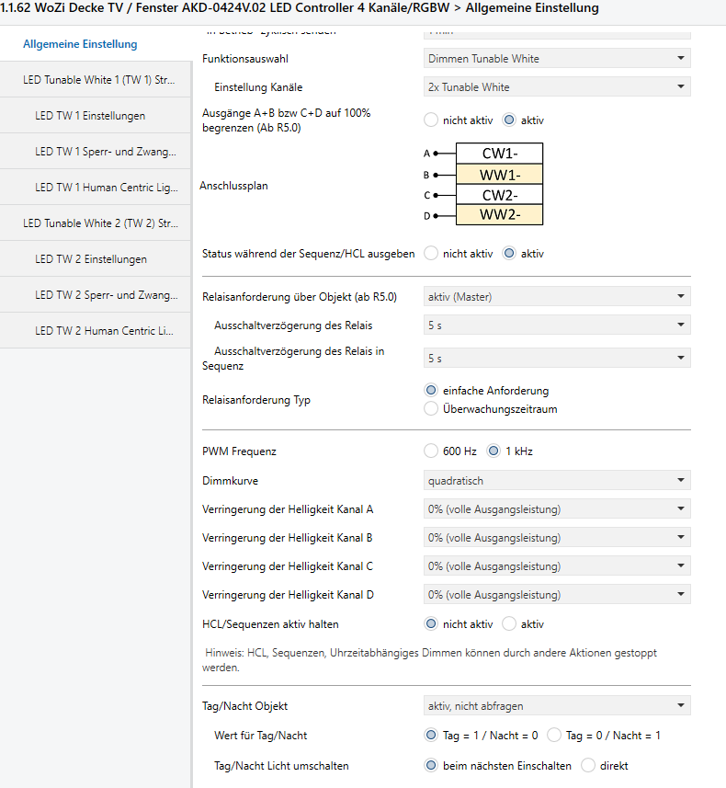Open LED TW 1 Einstellungen page
The width and height of the screenshot is (726, 788).
(x=90, y=116)
